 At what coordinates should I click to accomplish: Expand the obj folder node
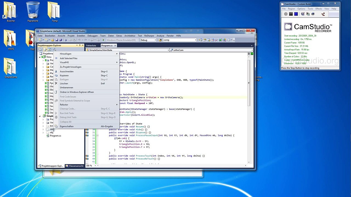click(x=43, y=132)
